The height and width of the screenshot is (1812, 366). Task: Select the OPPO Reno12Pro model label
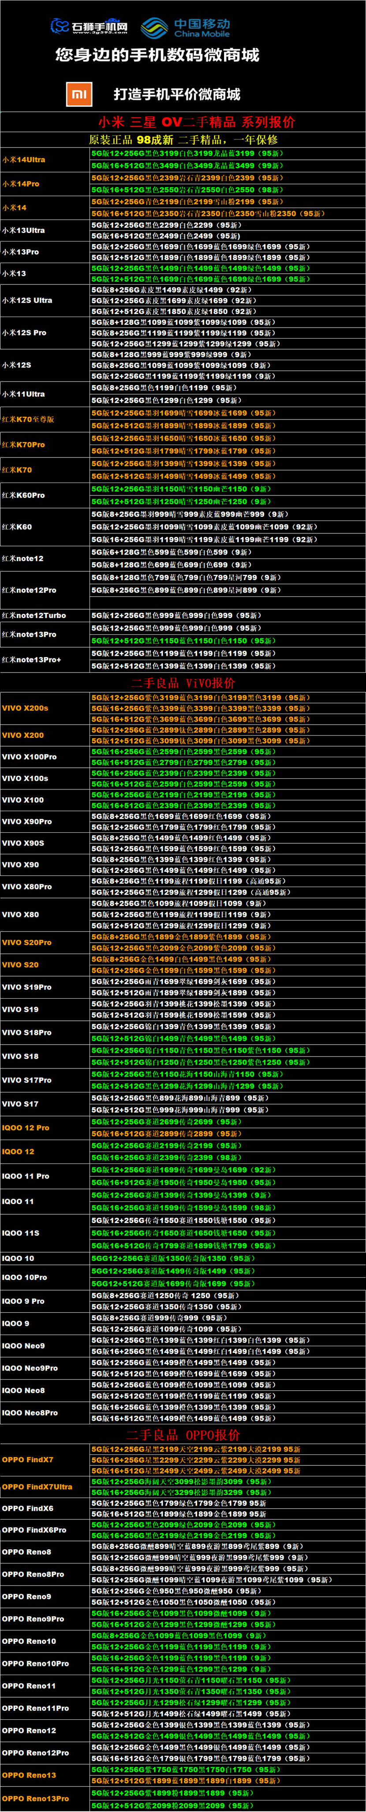pos(35,1753)
